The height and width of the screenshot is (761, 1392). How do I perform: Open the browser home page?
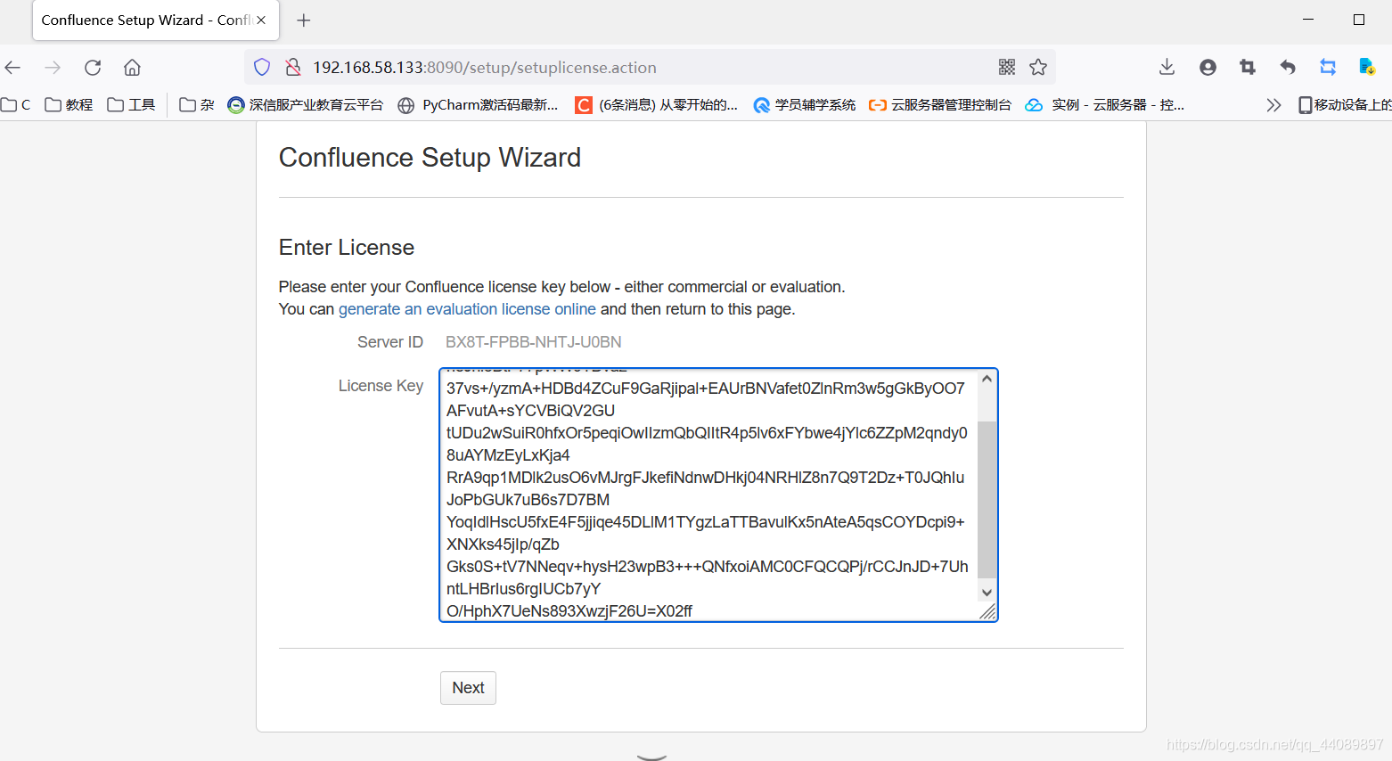click(132, 68)
